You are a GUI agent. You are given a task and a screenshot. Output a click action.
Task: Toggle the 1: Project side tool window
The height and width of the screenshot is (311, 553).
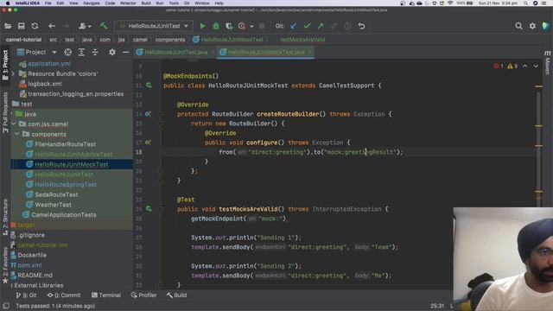tap(5, 66)
